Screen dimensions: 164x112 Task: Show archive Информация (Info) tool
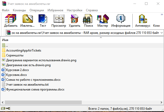[x=120, y=21]
